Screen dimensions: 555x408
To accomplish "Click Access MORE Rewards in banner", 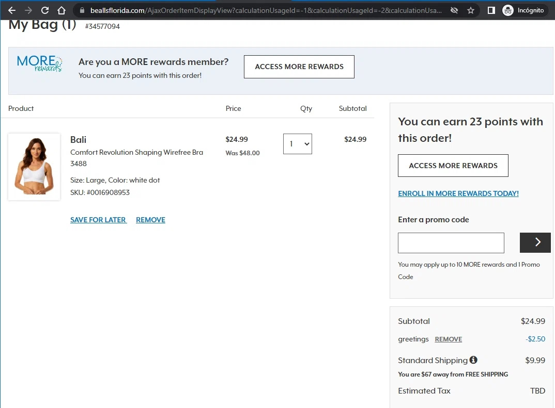I will (x=299, y=67).
